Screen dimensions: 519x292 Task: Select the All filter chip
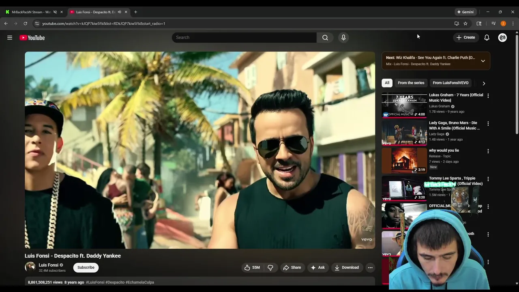point(387,83)
